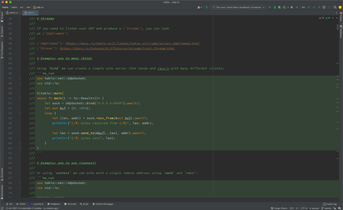
Task: Run the selected configuration with green play icon
Action: [x=270, y=7]
